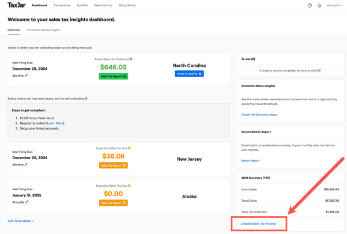The width and height of the screenshot is (347, 234).
Task: Click Add more states link
Action: (21, 221)
